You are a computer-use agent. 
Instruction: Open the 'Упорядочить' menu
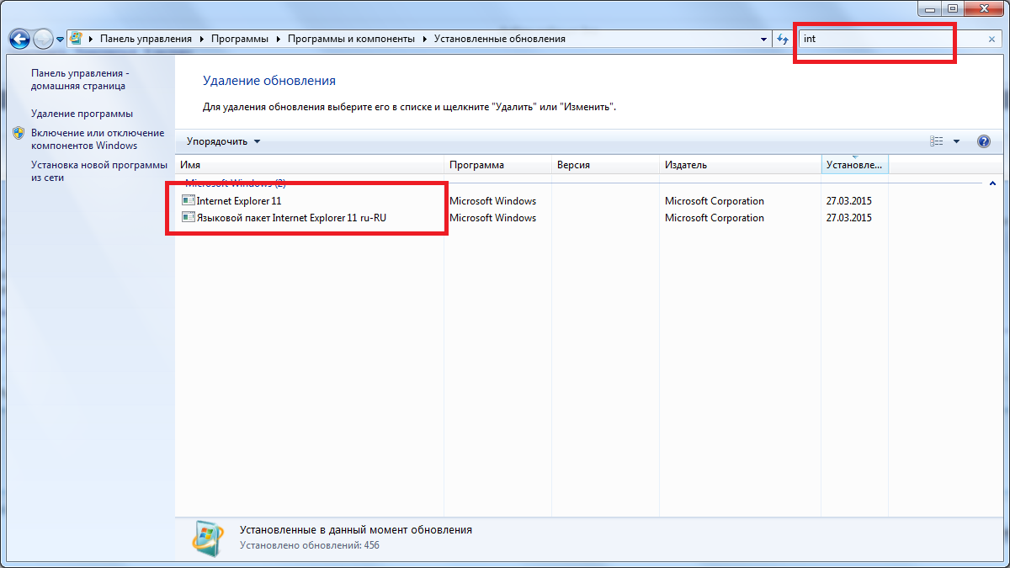(223, 141)
